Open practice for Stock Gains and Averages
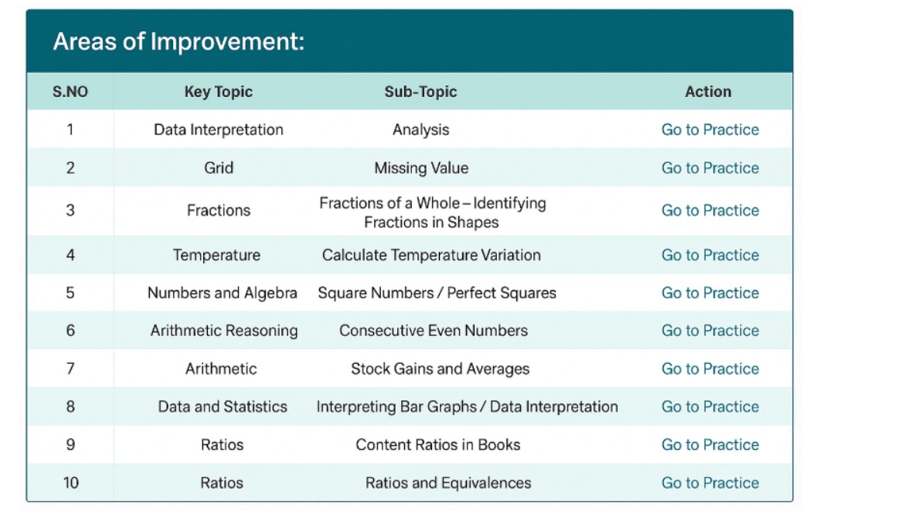This screenshot has height=511, width=908. [710, 369]
